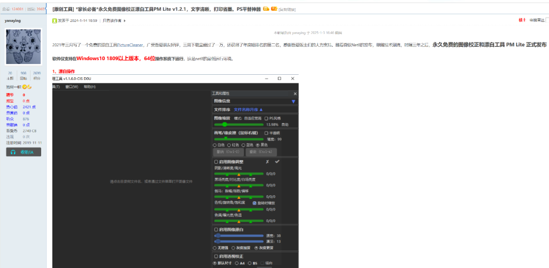Viewport: 549px width, 268px height.
Task: Click the 黑场亮度/对比度/白场亮度 slider
Action: point(238,185)
